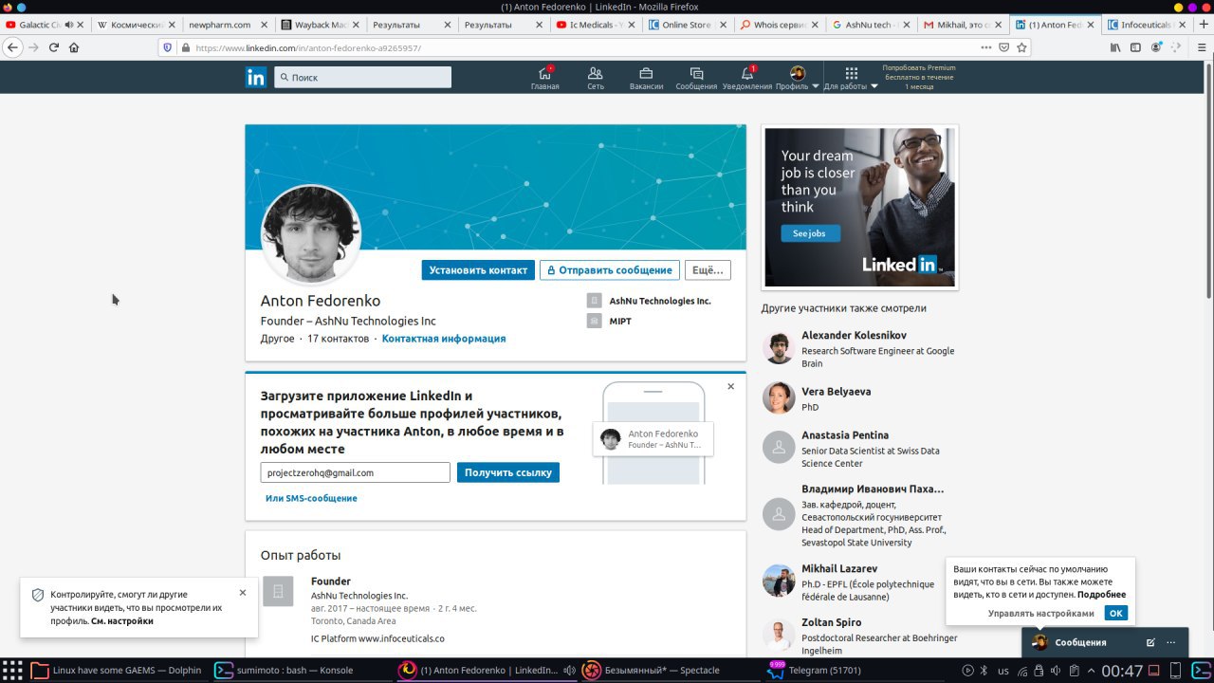Open the KDE application launcher grid
Viewport: 1214px width, 683px height.
click(12, 671)
